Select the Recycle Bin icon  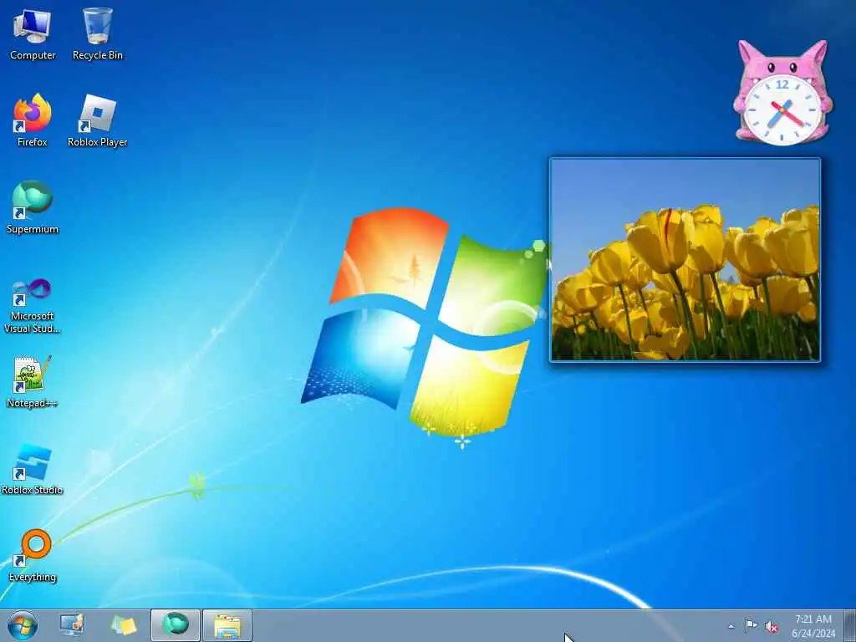(98, 34)
